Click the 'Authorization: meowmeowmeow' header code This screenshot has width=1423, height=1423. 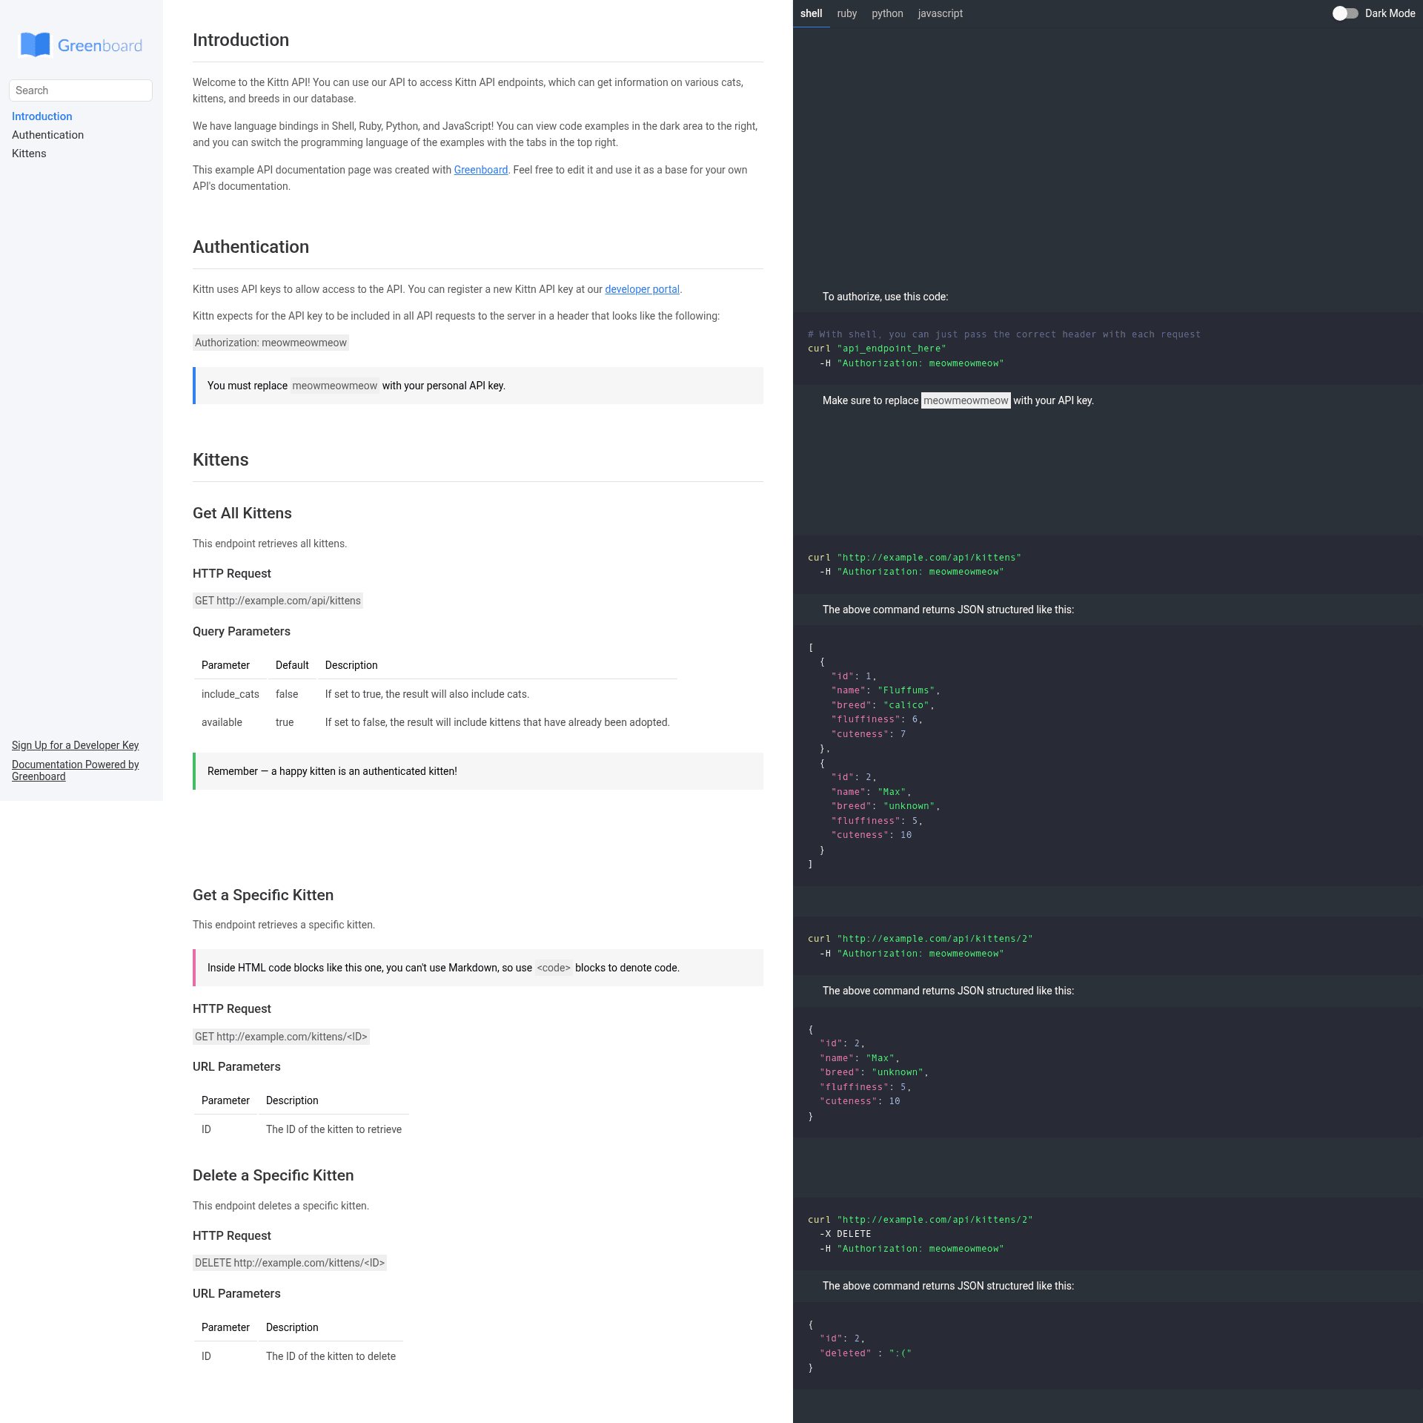point(271,343)
